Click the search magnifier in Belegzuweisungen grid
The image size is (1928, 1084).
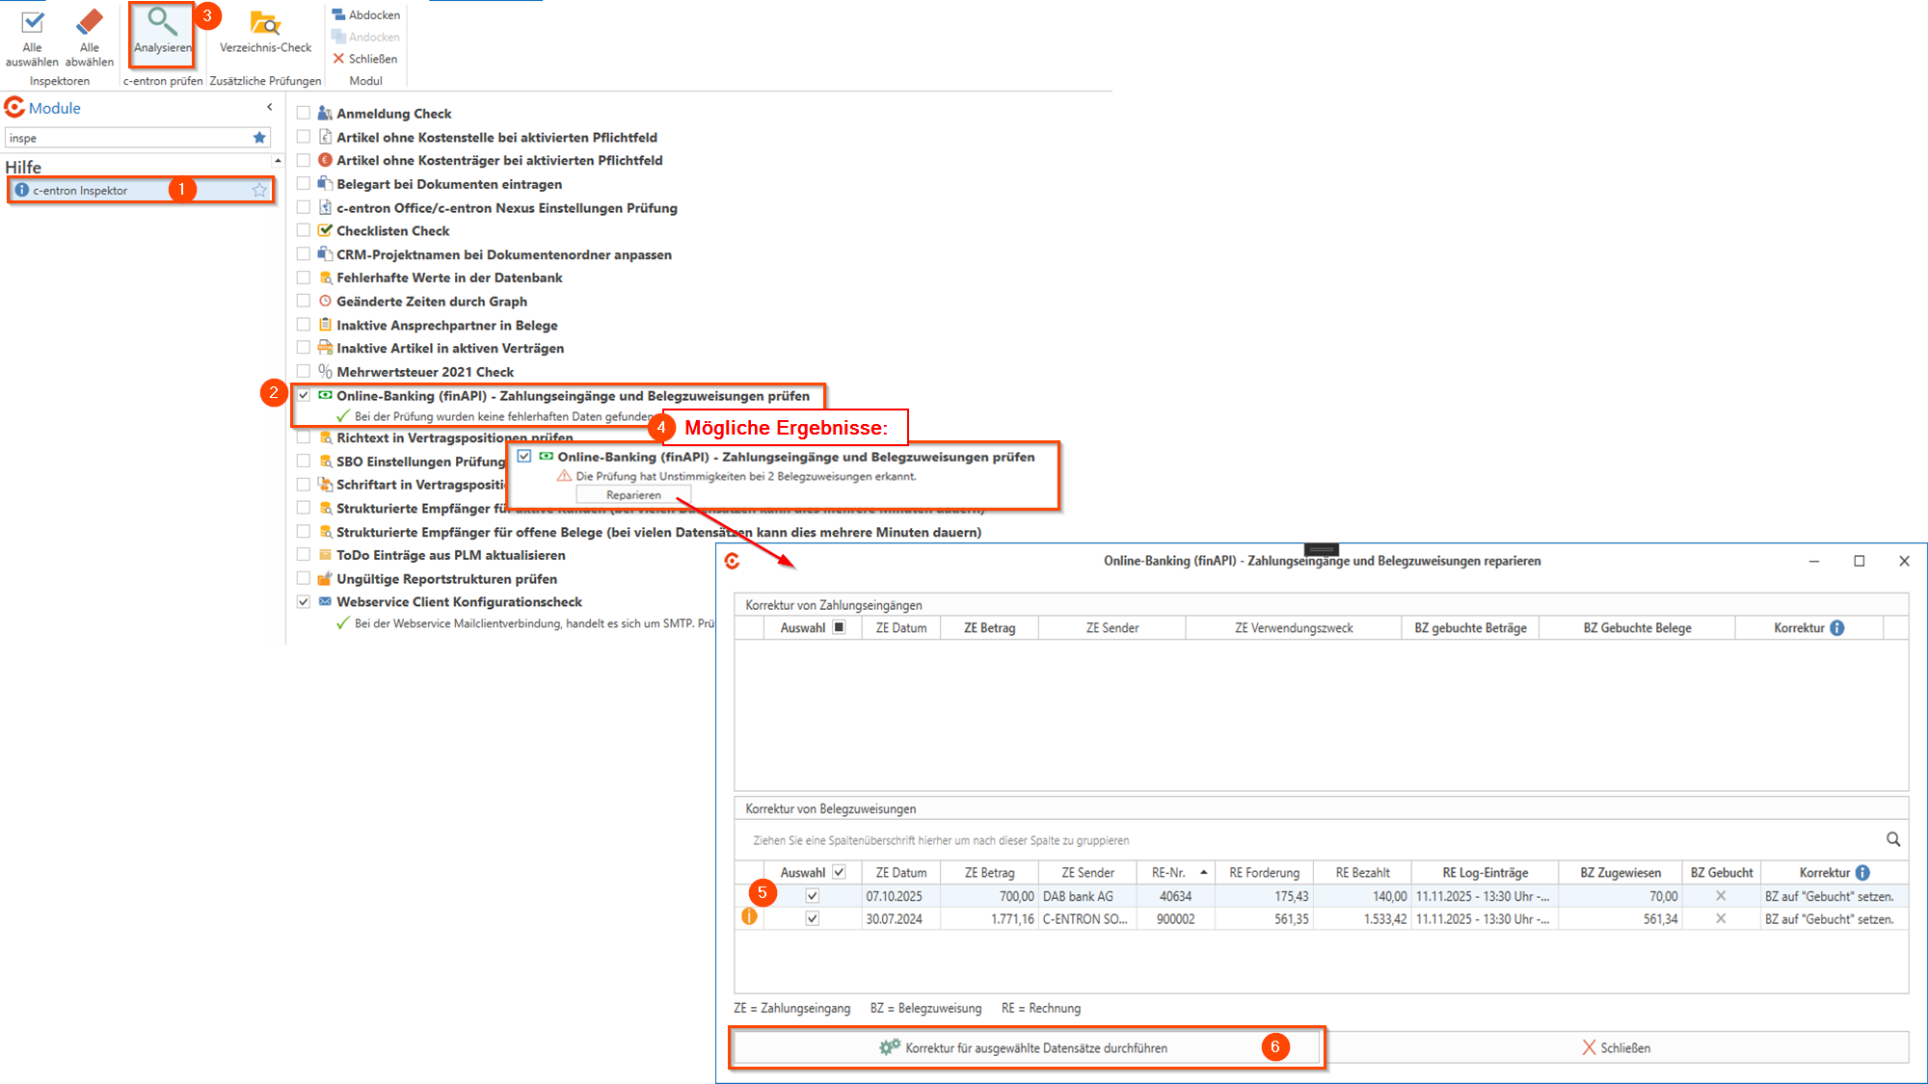click(1892, 839)
